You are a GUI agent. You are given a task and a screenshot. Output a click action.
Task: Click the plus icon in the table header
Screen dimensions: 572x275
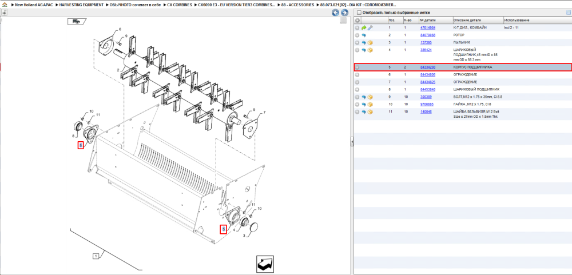point(357,21)
